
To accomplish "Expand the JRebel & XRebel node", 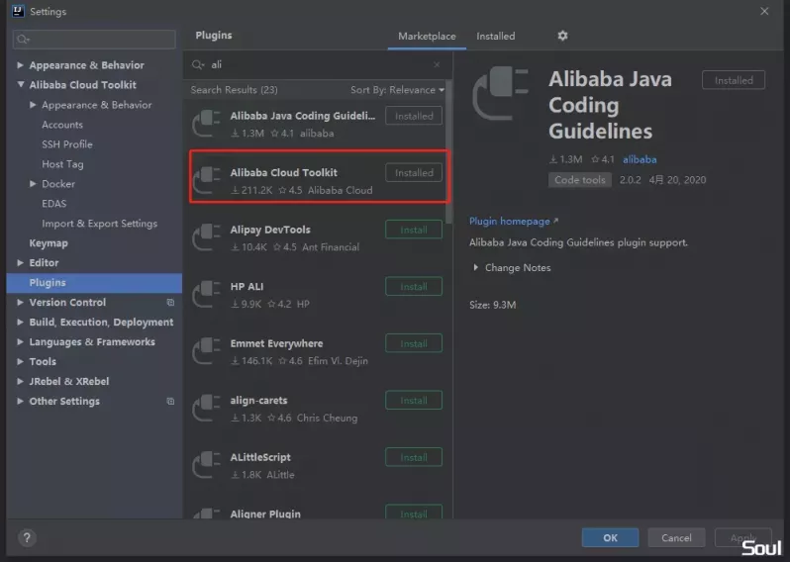I will [20, 381].
